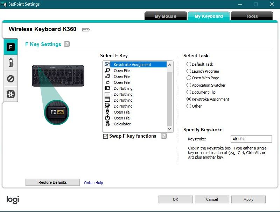Minimize the SetPoint Settings window
The image size is (280, 212).
240,4
